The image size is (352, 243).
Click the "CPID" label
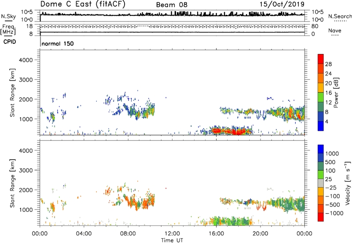(10, 42)
